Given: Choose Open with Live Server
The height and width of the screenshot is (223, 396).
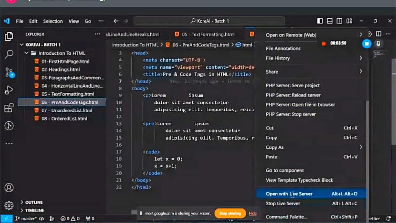Looking at the screenshot, I should (311, 194).
